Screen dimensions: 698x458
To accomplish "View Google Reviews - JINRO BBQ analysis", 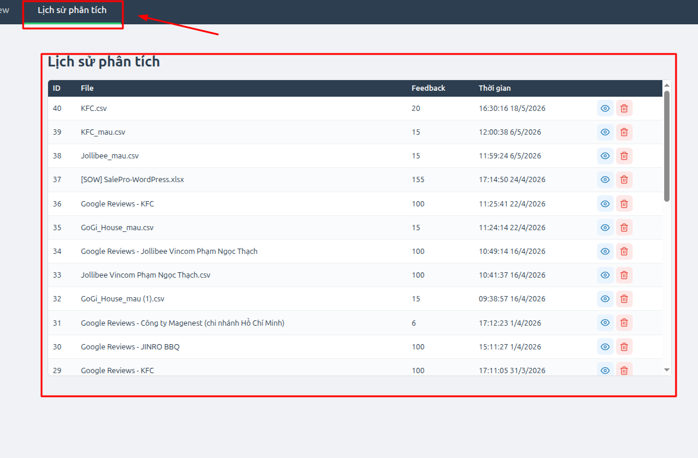I will (605, 346).
